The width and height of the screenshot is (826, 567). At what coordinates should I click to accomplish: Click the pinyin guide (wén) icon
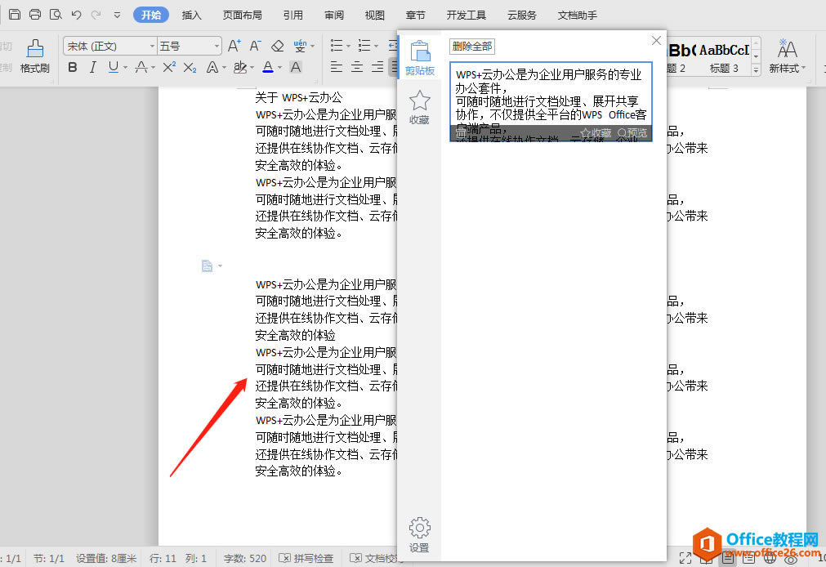(300, 46)
